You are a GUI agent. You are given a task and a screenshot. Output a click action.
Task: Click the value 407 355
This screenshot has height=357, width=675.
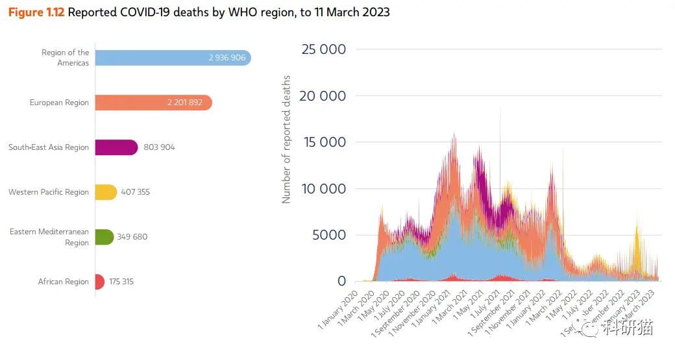(135, 192)
